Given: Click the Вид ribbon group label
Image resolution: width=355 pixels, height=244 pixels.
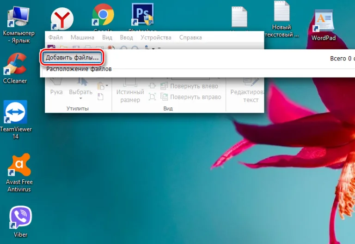Looking at the screenshot, I should 168,108.
